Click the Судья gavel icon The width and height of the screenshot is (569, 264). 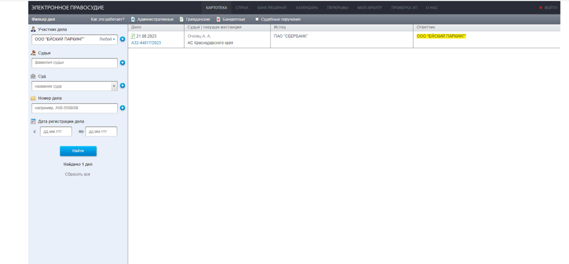[33, 53]
